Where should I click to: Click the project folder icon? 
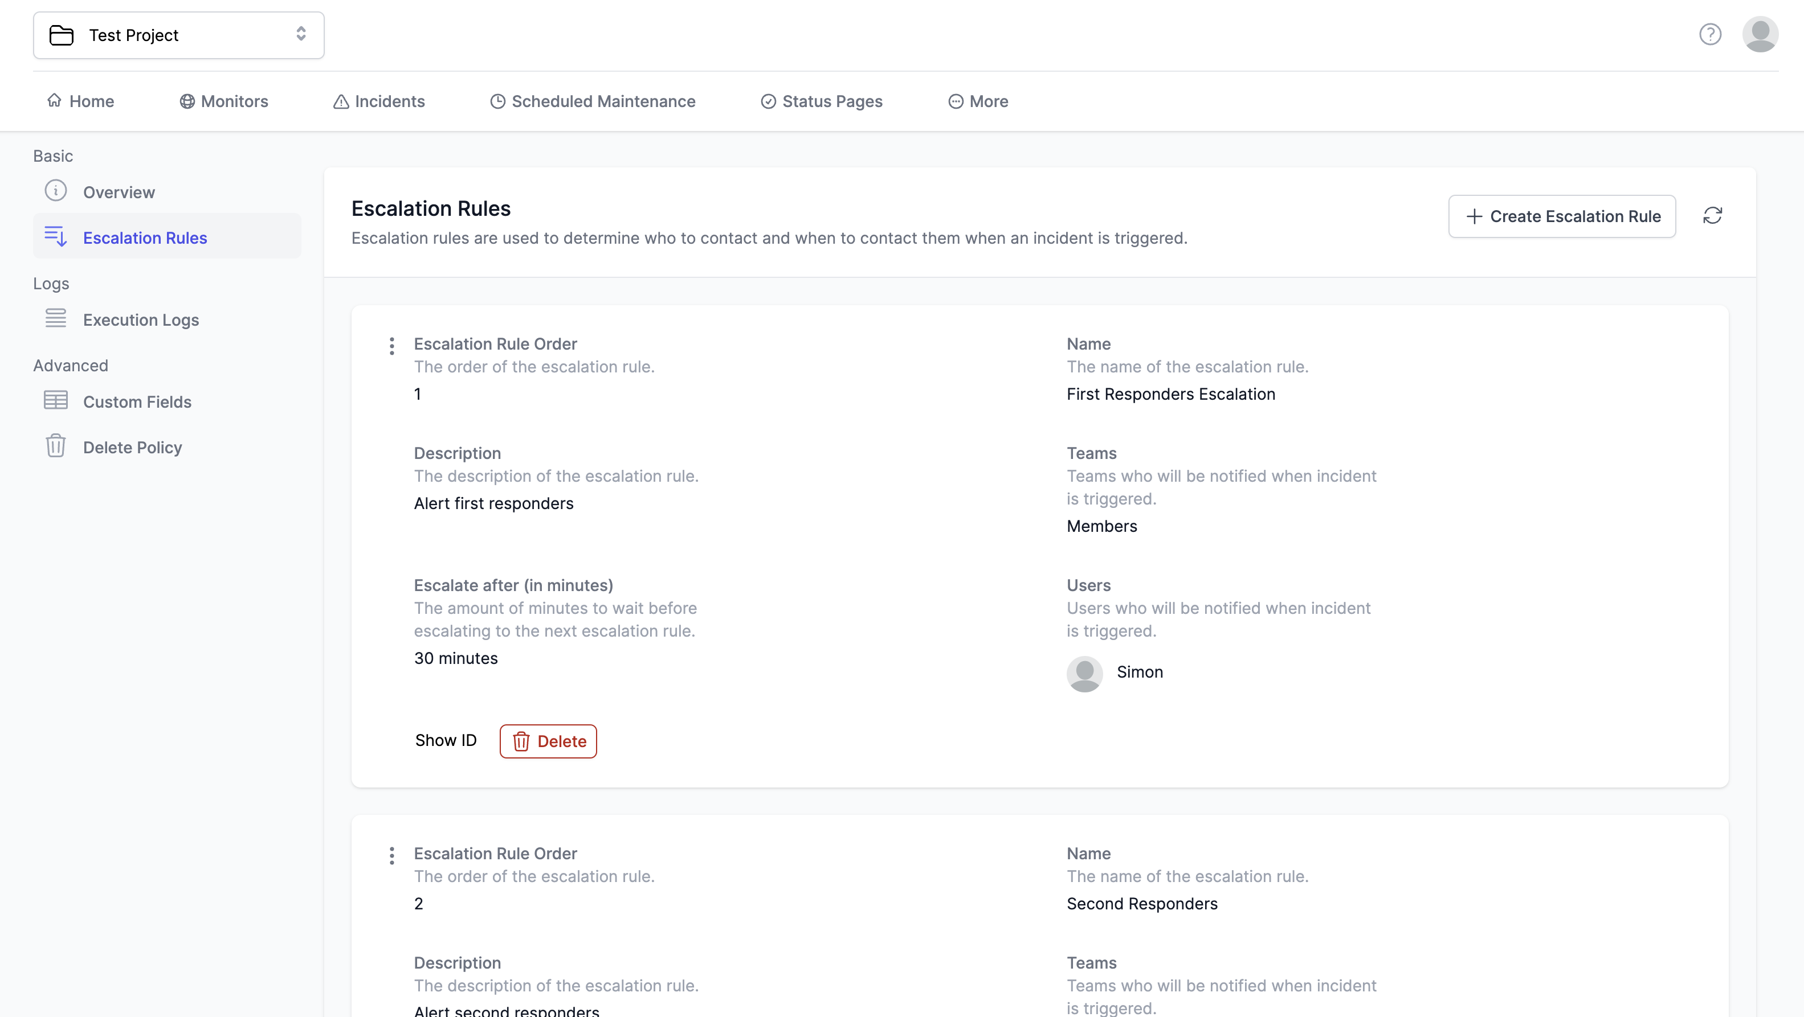pos(62,35)
